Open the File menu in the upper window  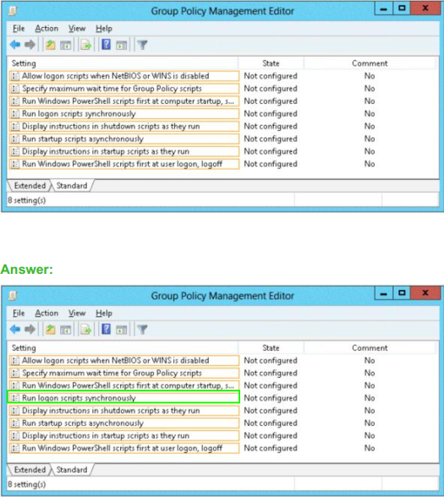(x=19, y=29)
